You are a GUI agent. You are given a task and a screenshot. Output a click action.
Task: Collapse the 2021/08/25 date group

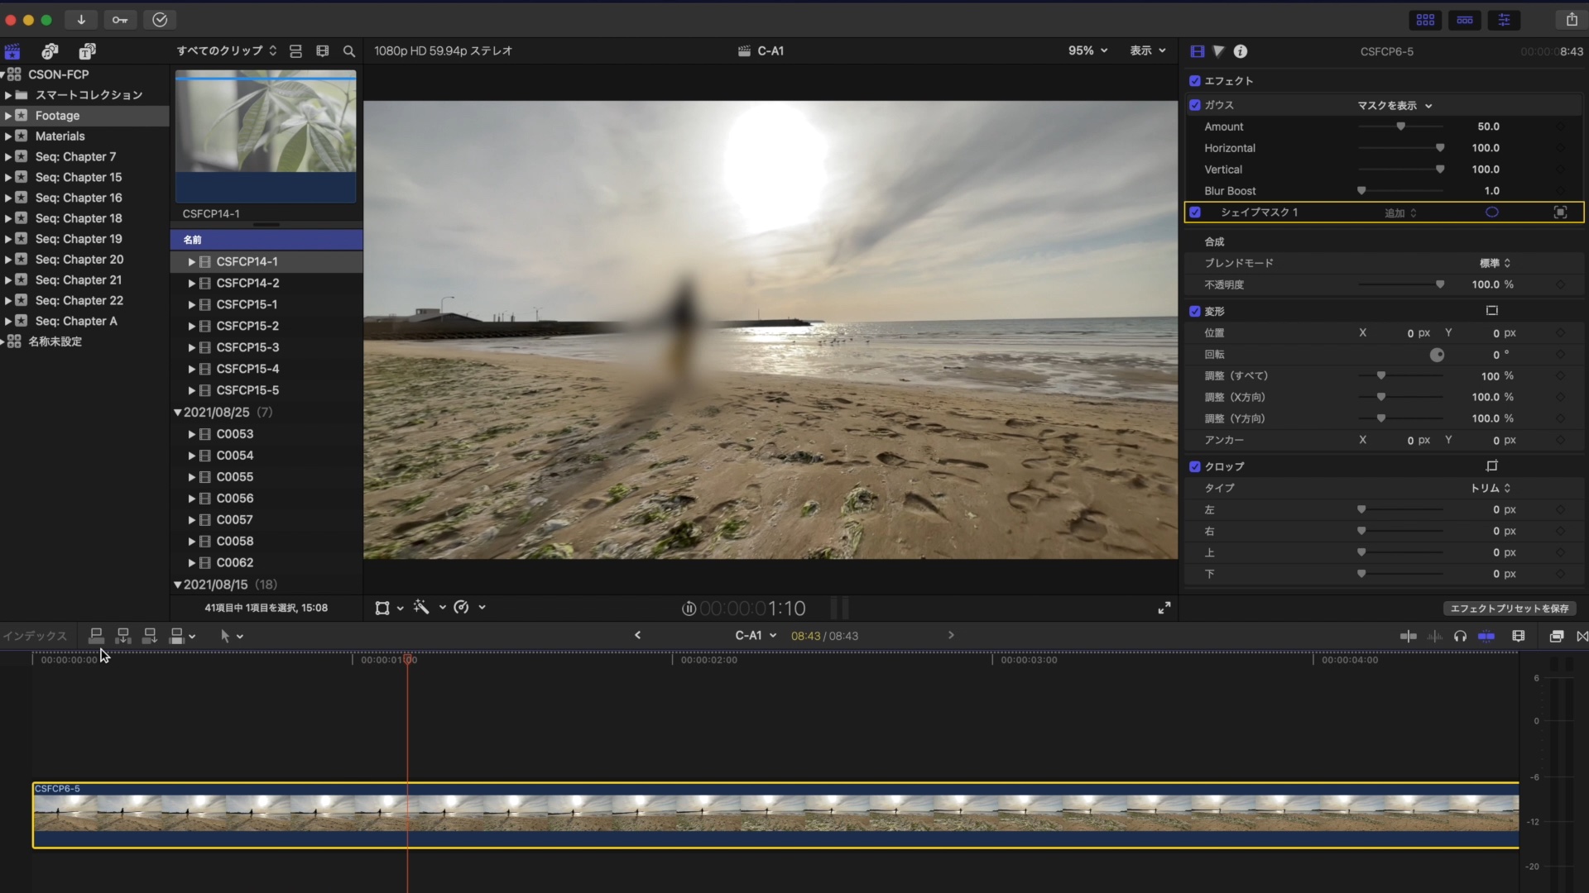(177, 412)
